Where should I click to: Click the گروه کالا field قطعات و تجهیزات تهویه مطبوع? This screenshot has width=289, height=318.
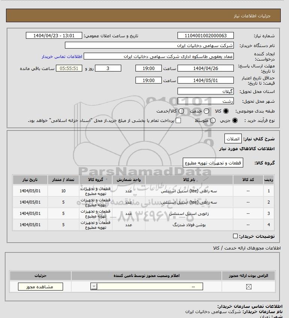point(213,163)
